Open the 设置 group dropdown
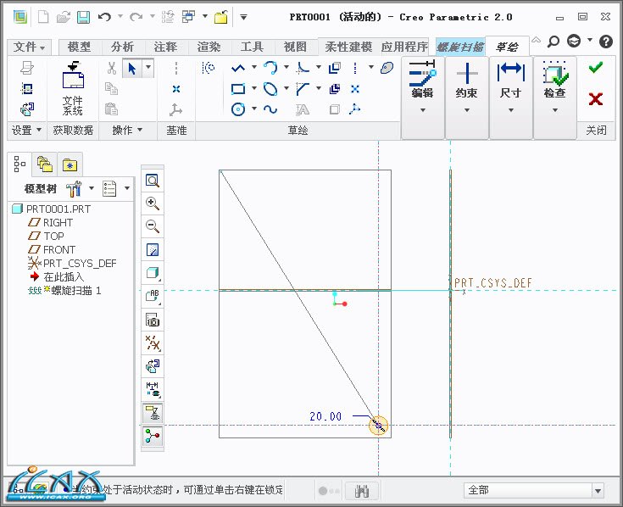623x507 pixels. pos(26,130)
